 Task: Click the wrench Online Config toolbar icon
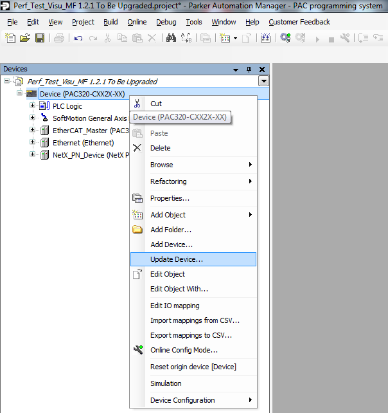click(345, 38)
